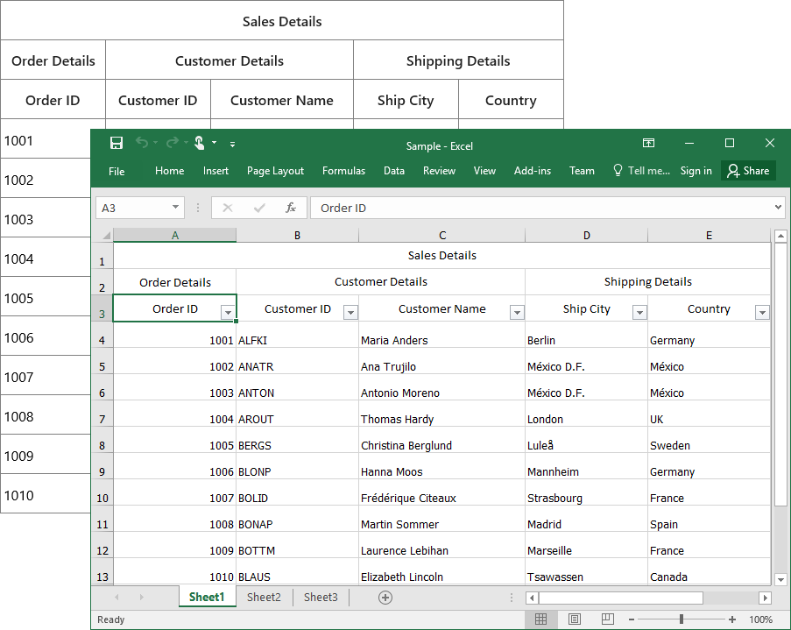791x630 pixels.
Task: Open Customize Quick Access Toolbar arrow
Action: click(x=232, y=144)
